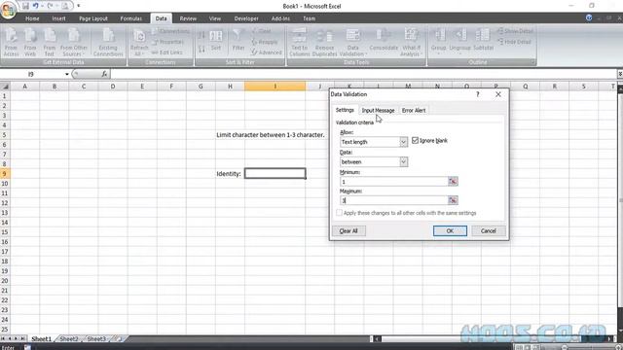623x350 pixels.
Task: Click row 9 header
Action: click(5, 173)
